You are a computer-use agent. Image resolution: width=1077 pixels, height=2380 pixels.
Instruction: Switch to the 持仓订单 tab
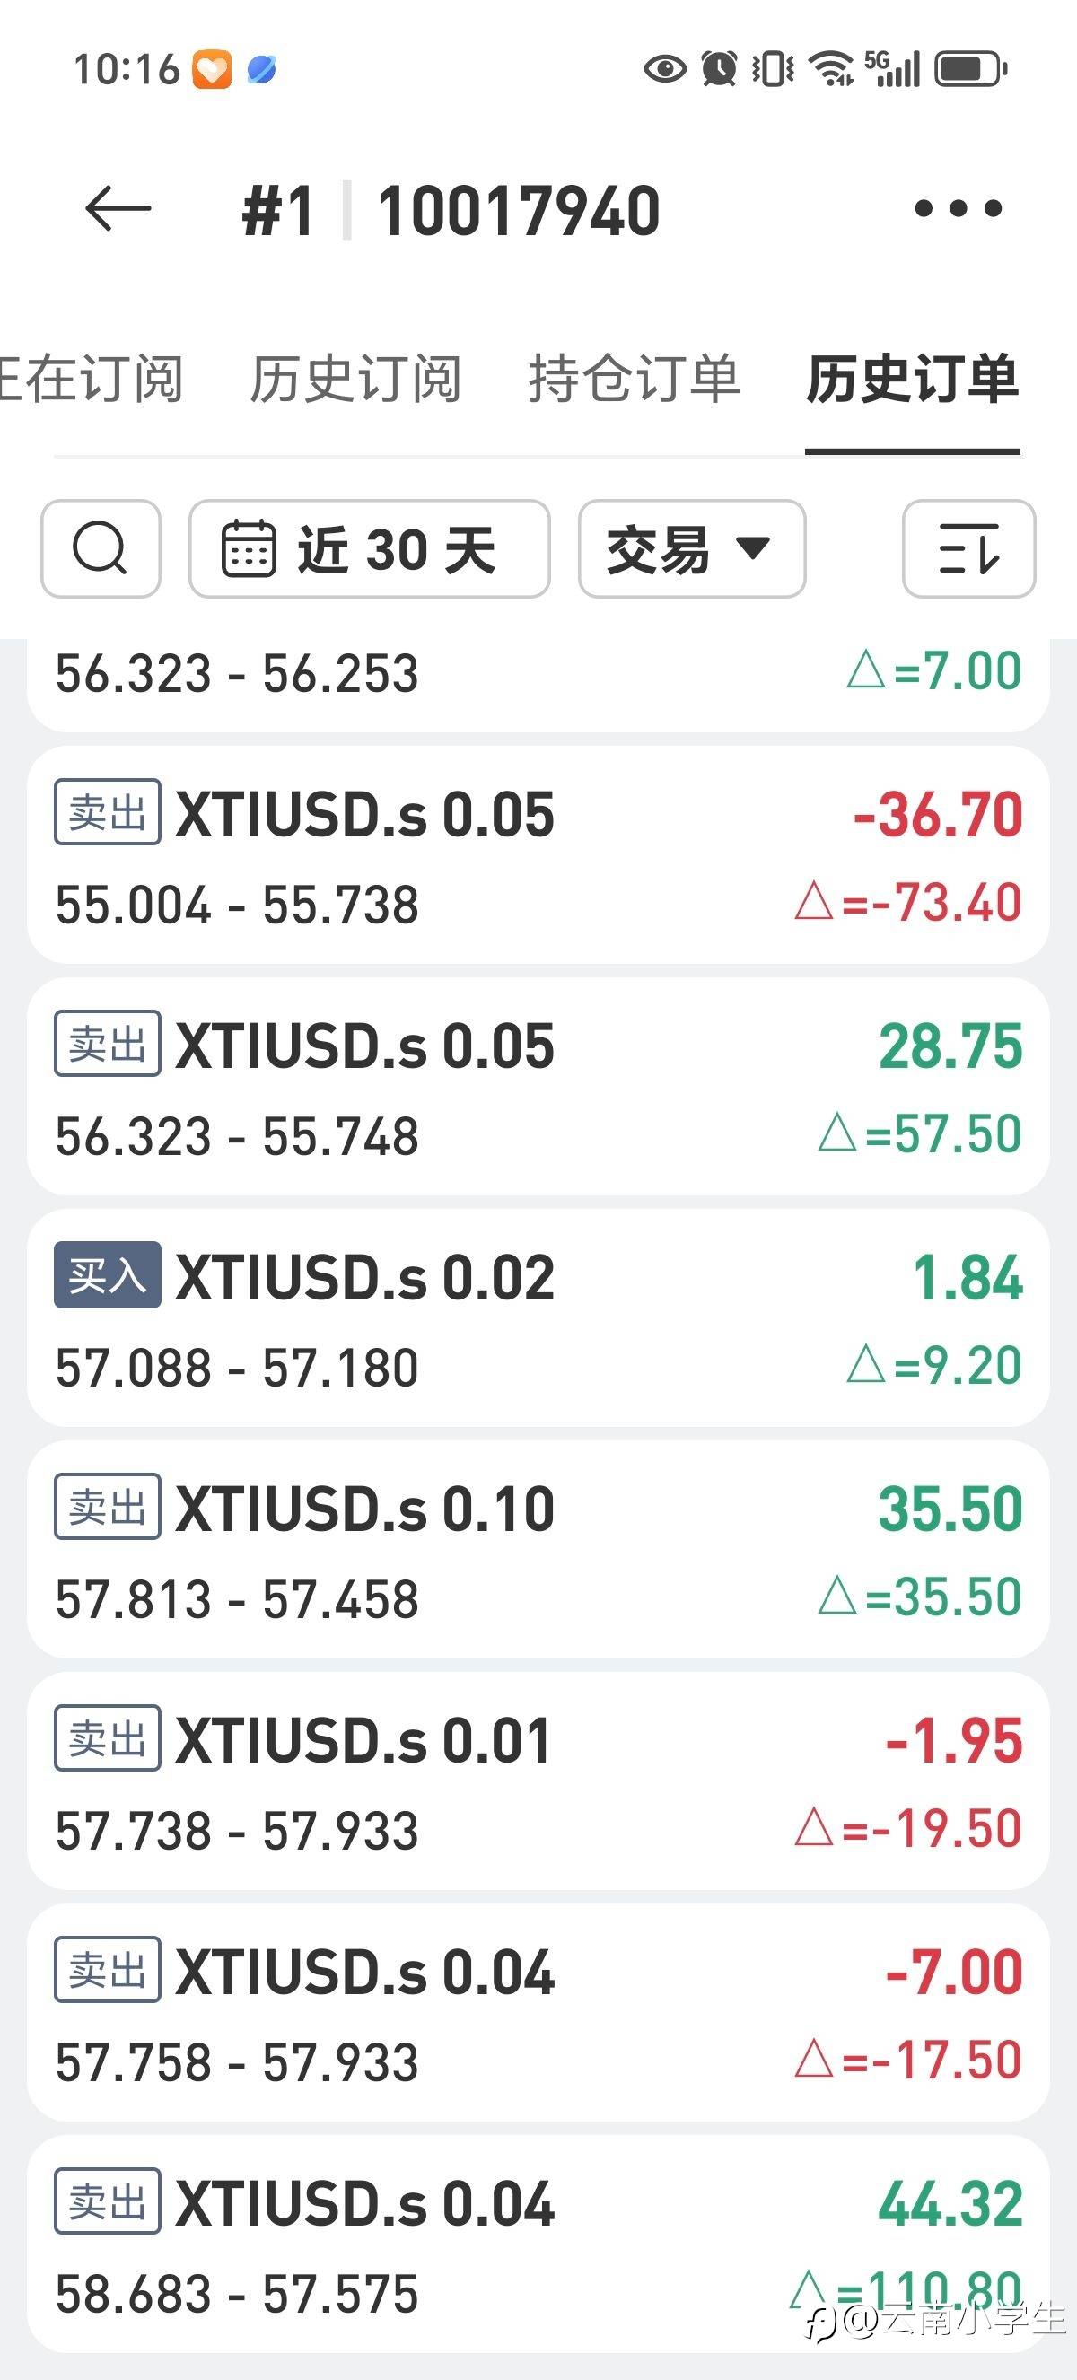(634, 379)
